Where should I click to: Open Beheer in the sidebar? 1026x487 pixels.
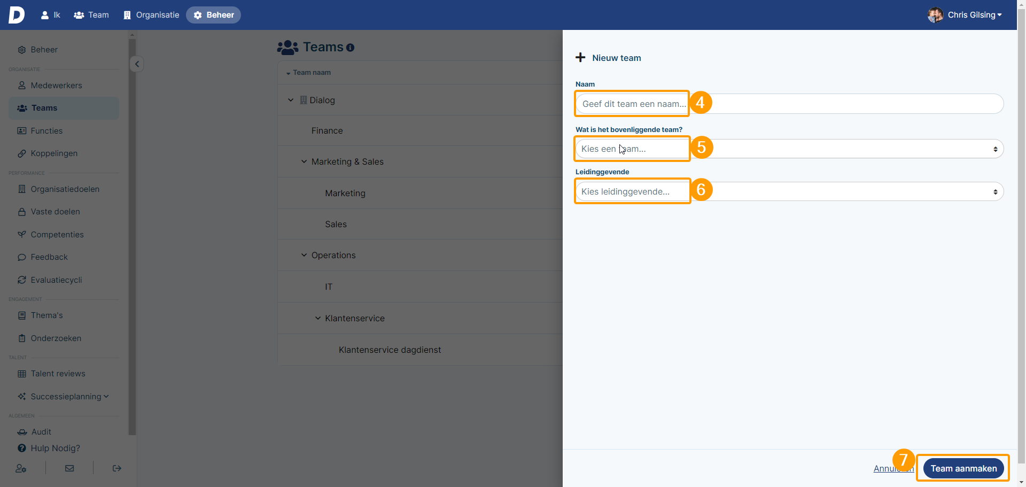point(44,50)
